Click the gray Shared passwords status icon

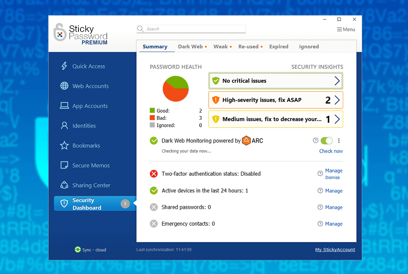point(154,207)
